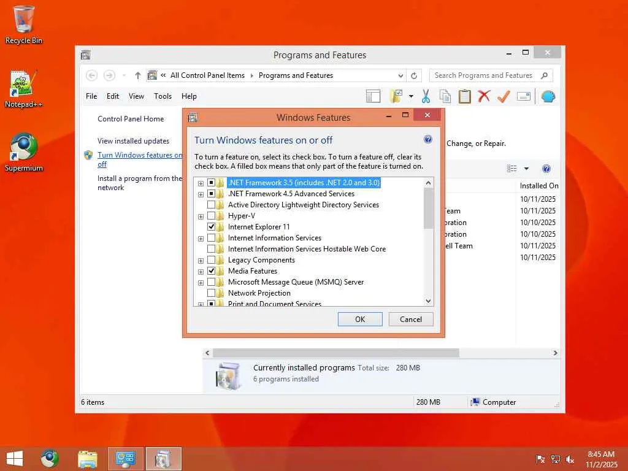Click the Forward navigation arrow
The height and width of the screenshot is (471, 628).
(x=109, y=75)
